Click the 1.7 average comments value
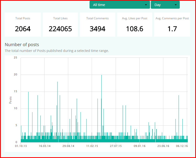This screenshot has width=196, height=158. (172, 29)
